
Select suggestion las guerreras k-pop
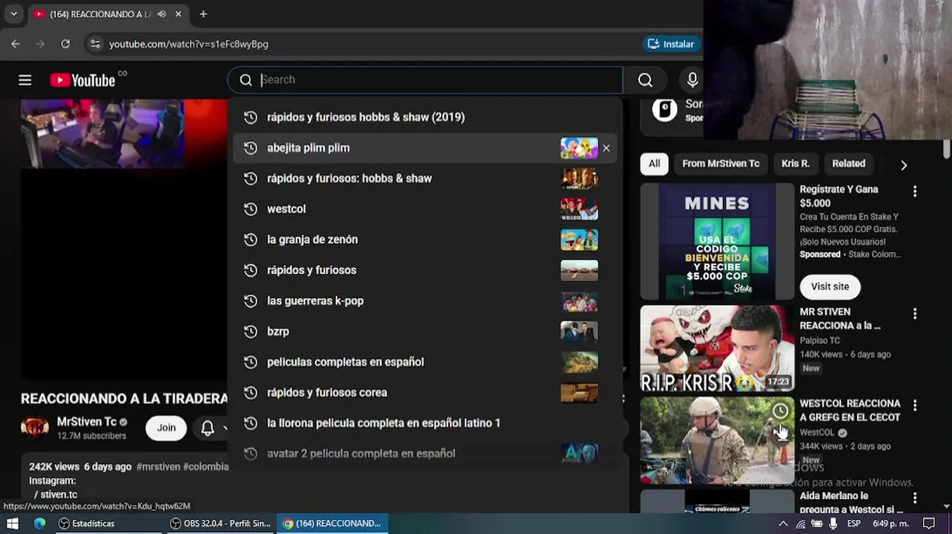[425, 300]
